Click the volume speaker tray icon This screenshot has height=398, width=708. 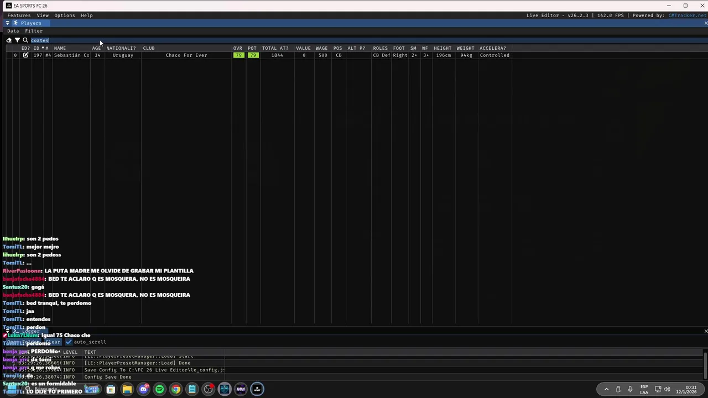[x=667, y=389]
